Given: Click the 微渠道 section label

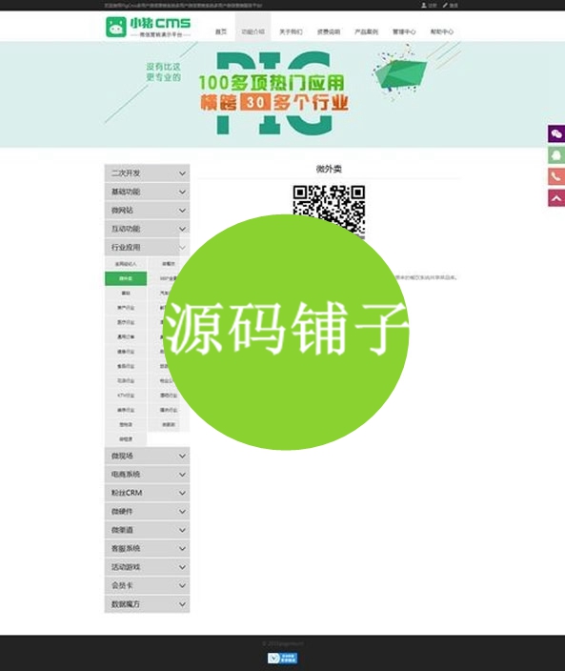Looking at the screenshot, I should click(x=122, y=530).
